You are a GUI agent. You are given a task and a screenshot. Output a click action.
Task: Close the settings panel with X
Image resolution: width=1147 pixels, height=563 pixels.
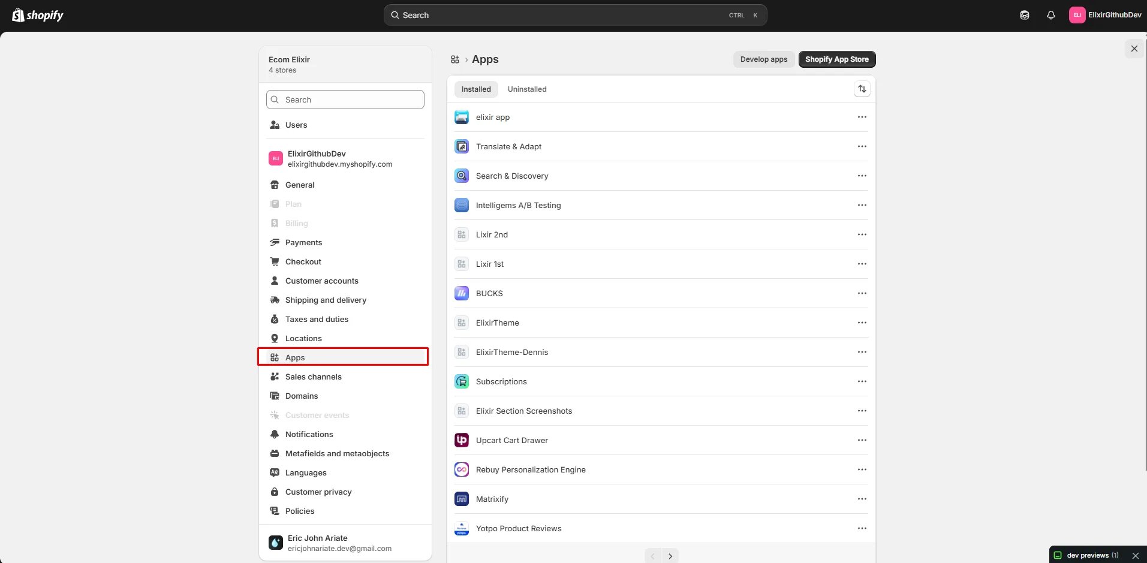click(x=1134, y=49)
